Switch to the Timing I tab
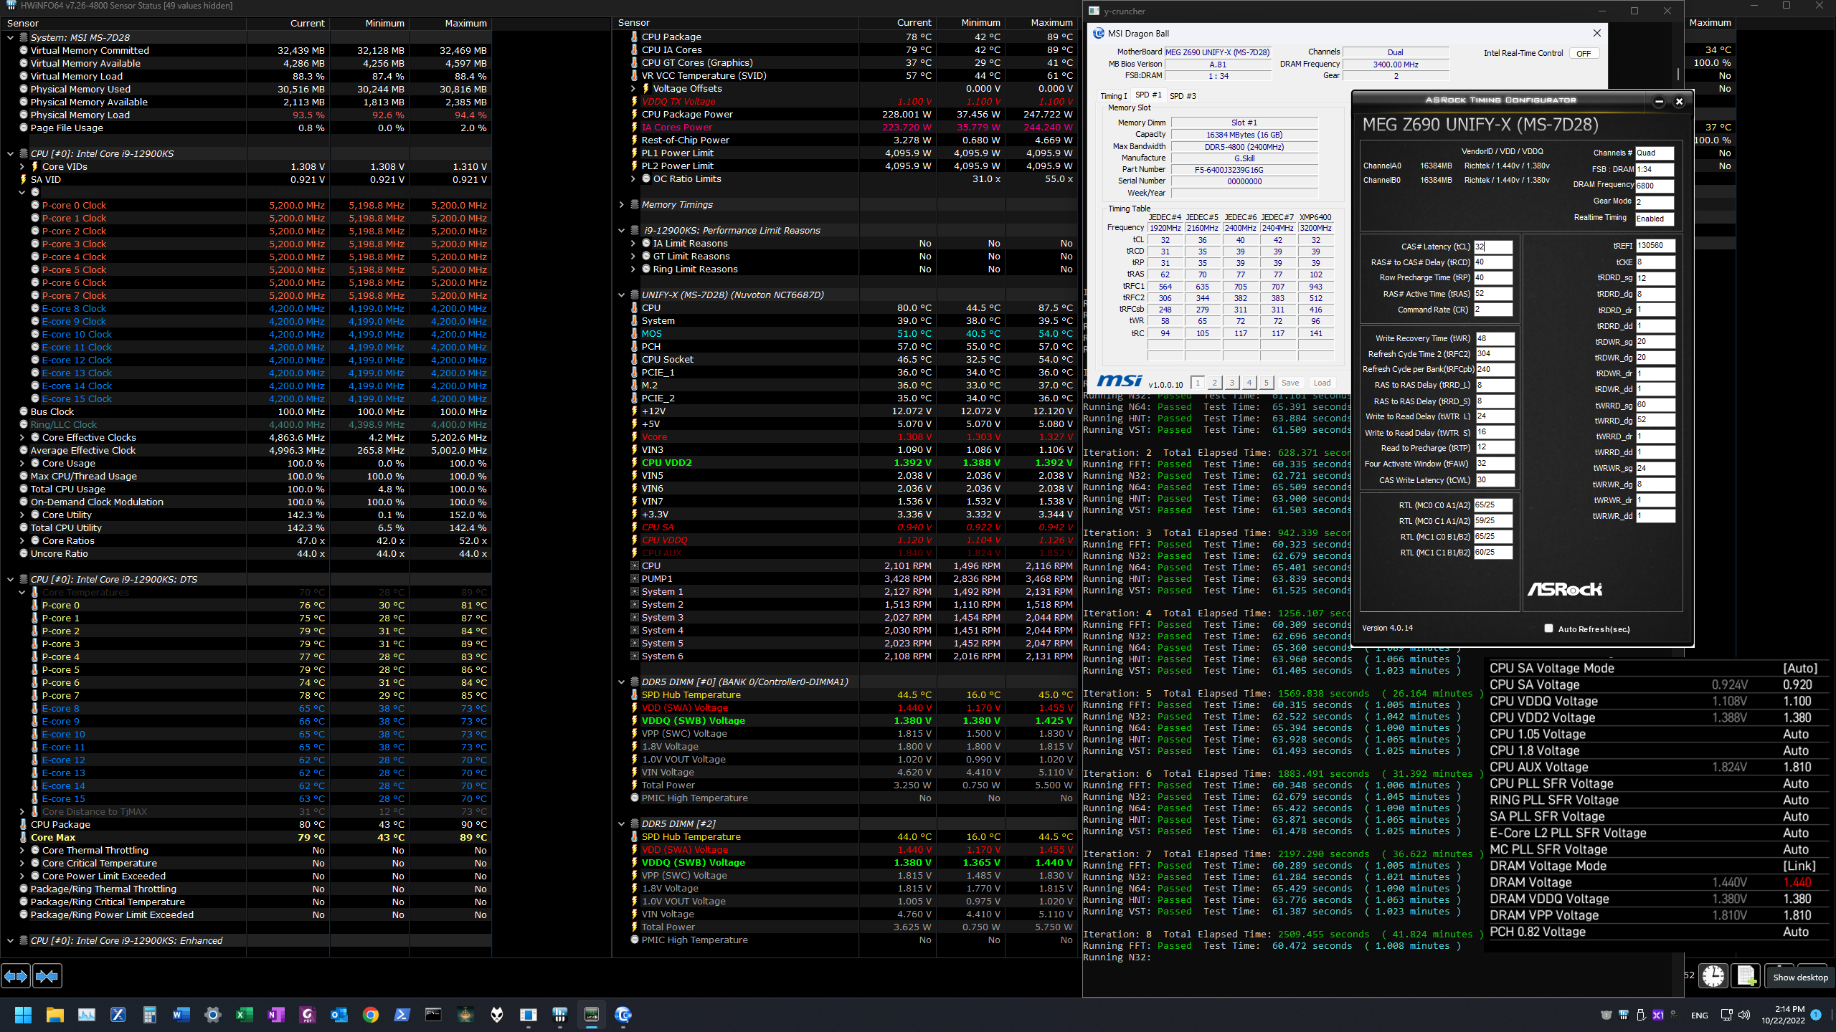1836x1032 pixels. pos(1113,96)
